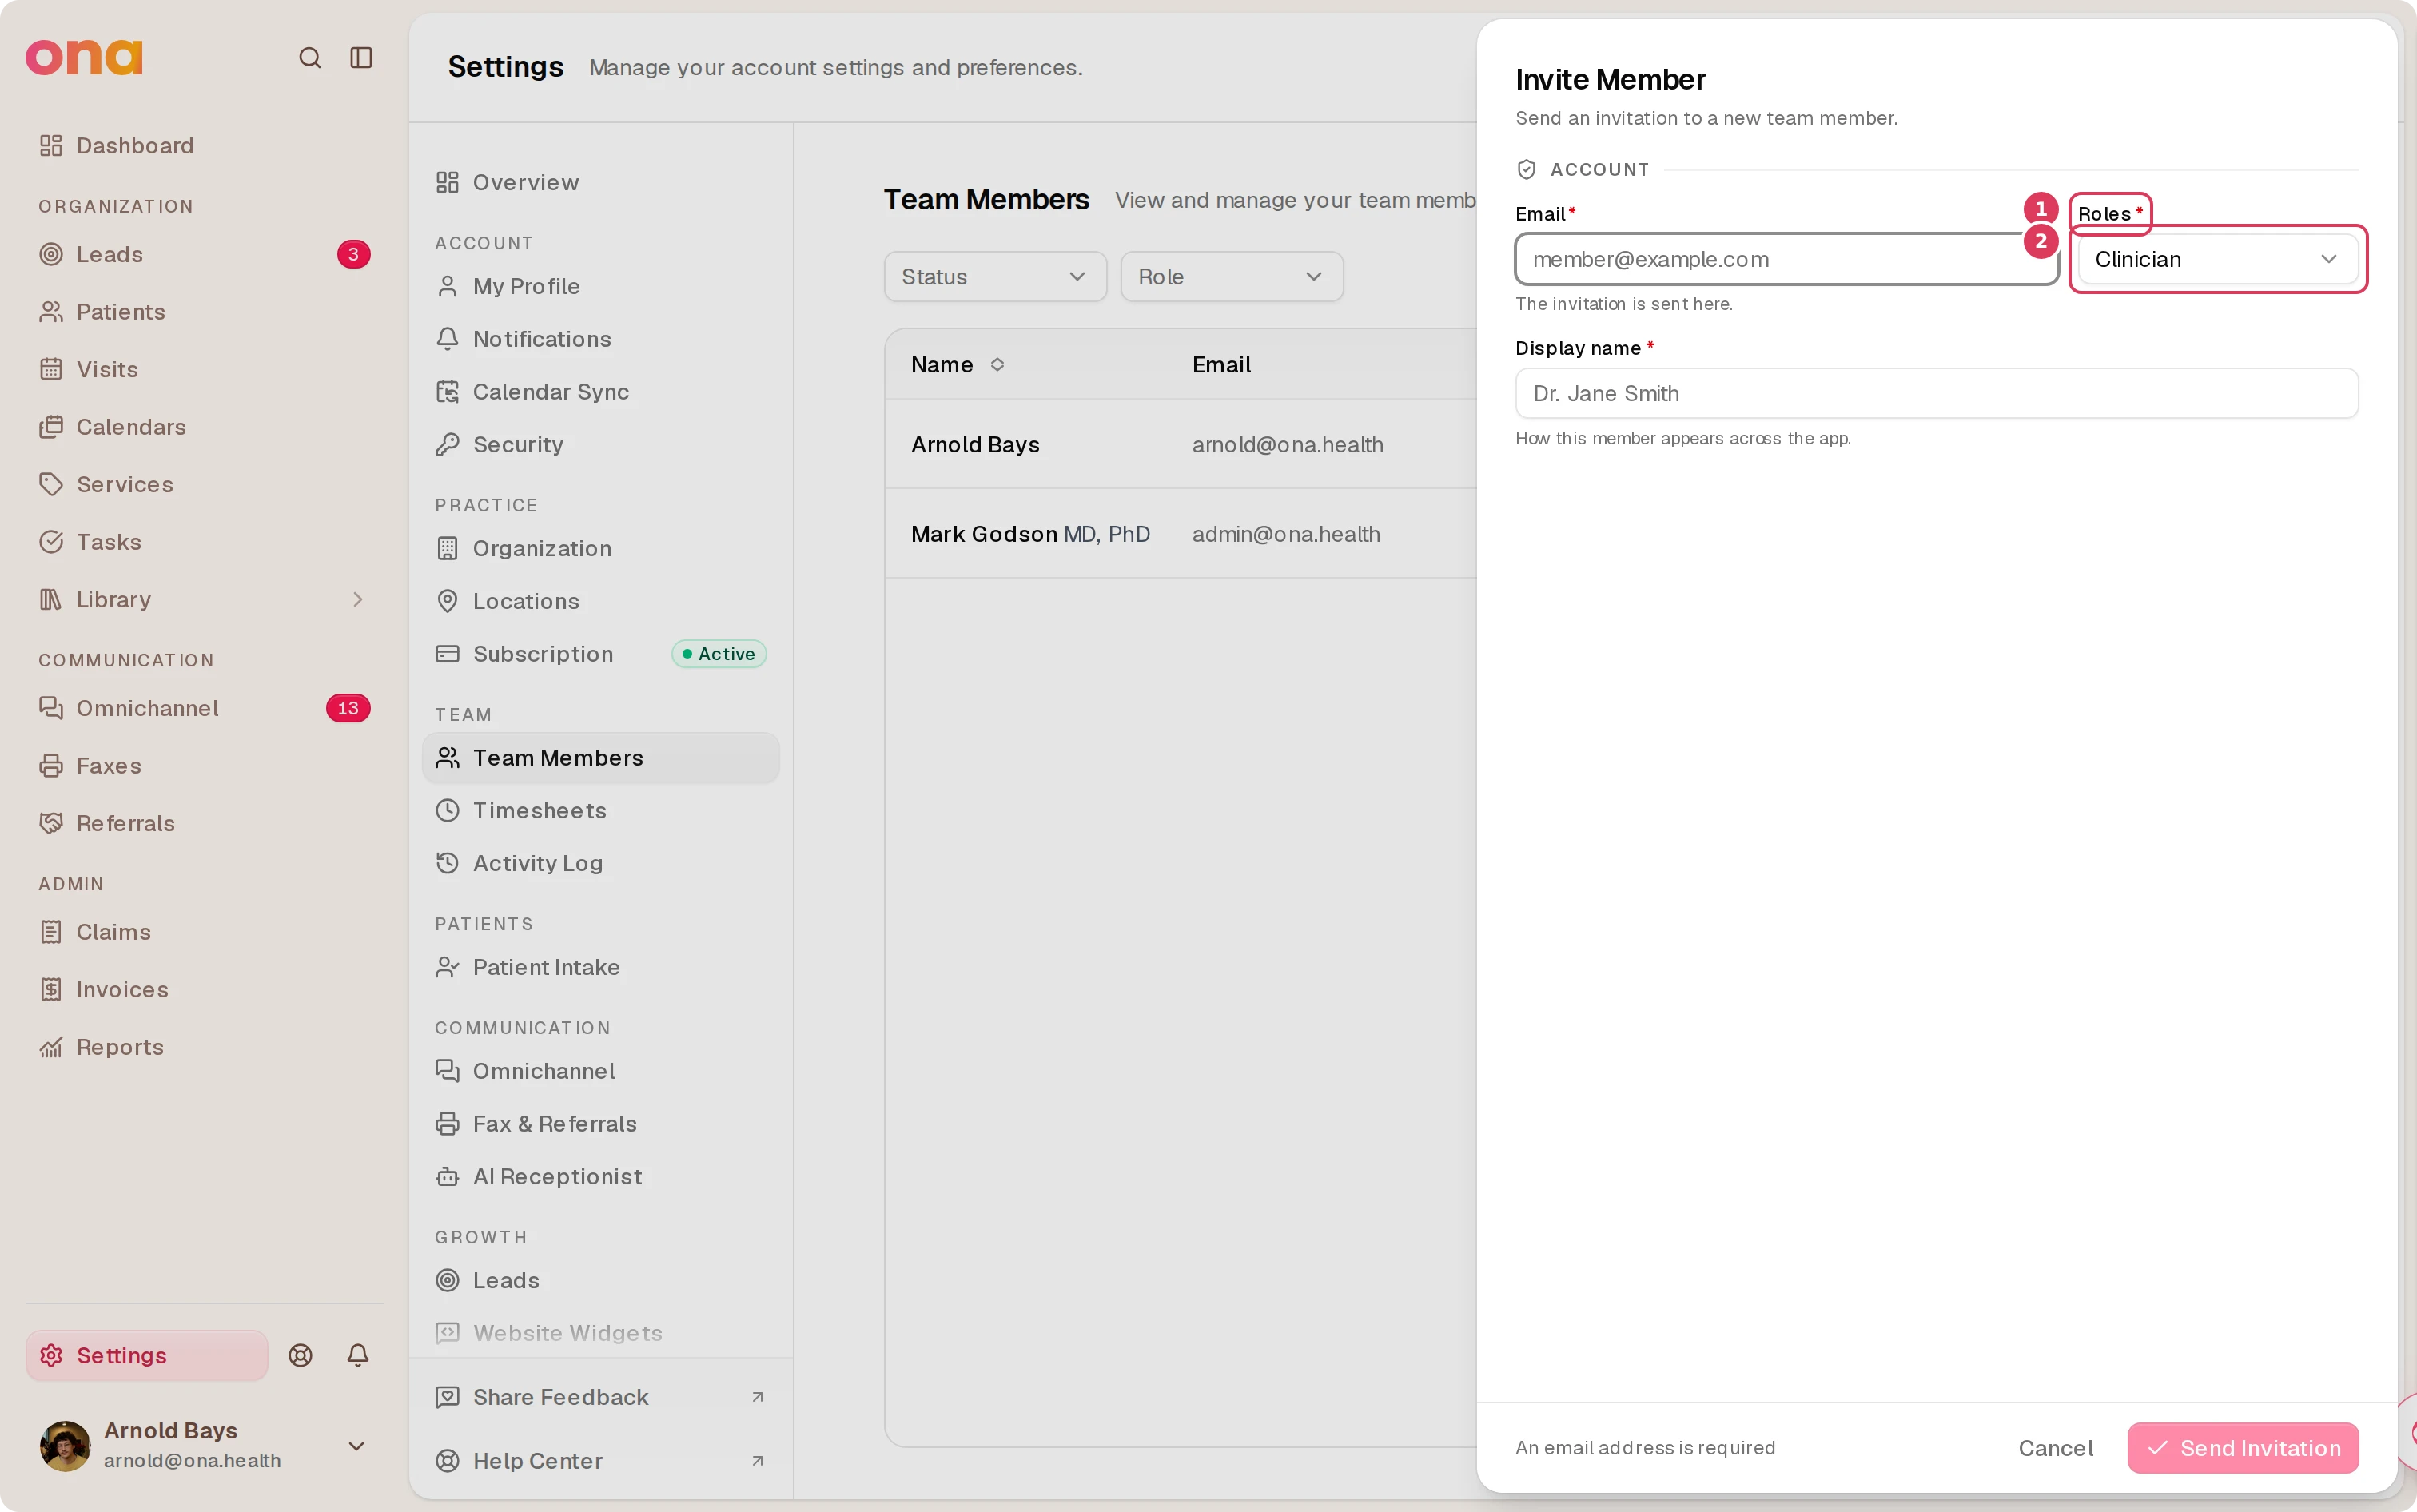This screenshot has width=2417, height=1512.
Task: Open Claims page
Action: point(204,932)
